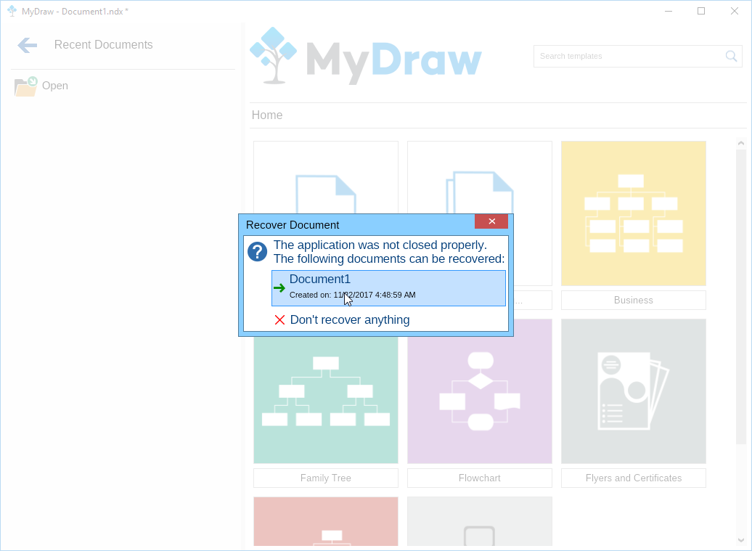This screenshot has height=551, width=752.
Task: Click the Flowchart label
Action: click(x=480, y=478)
